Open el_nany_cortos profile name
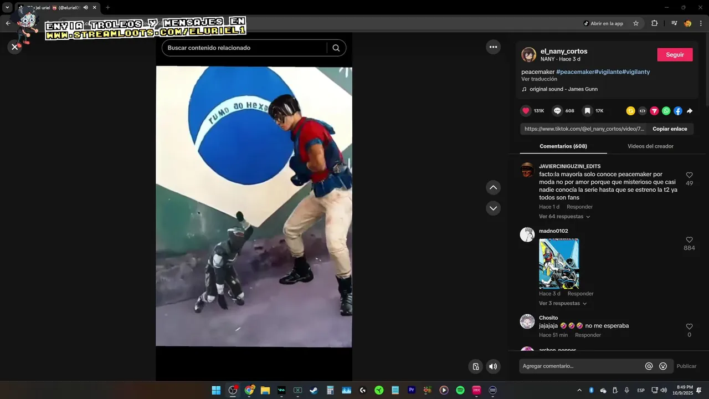Screen dimensions: 709x399 point(564,52)
